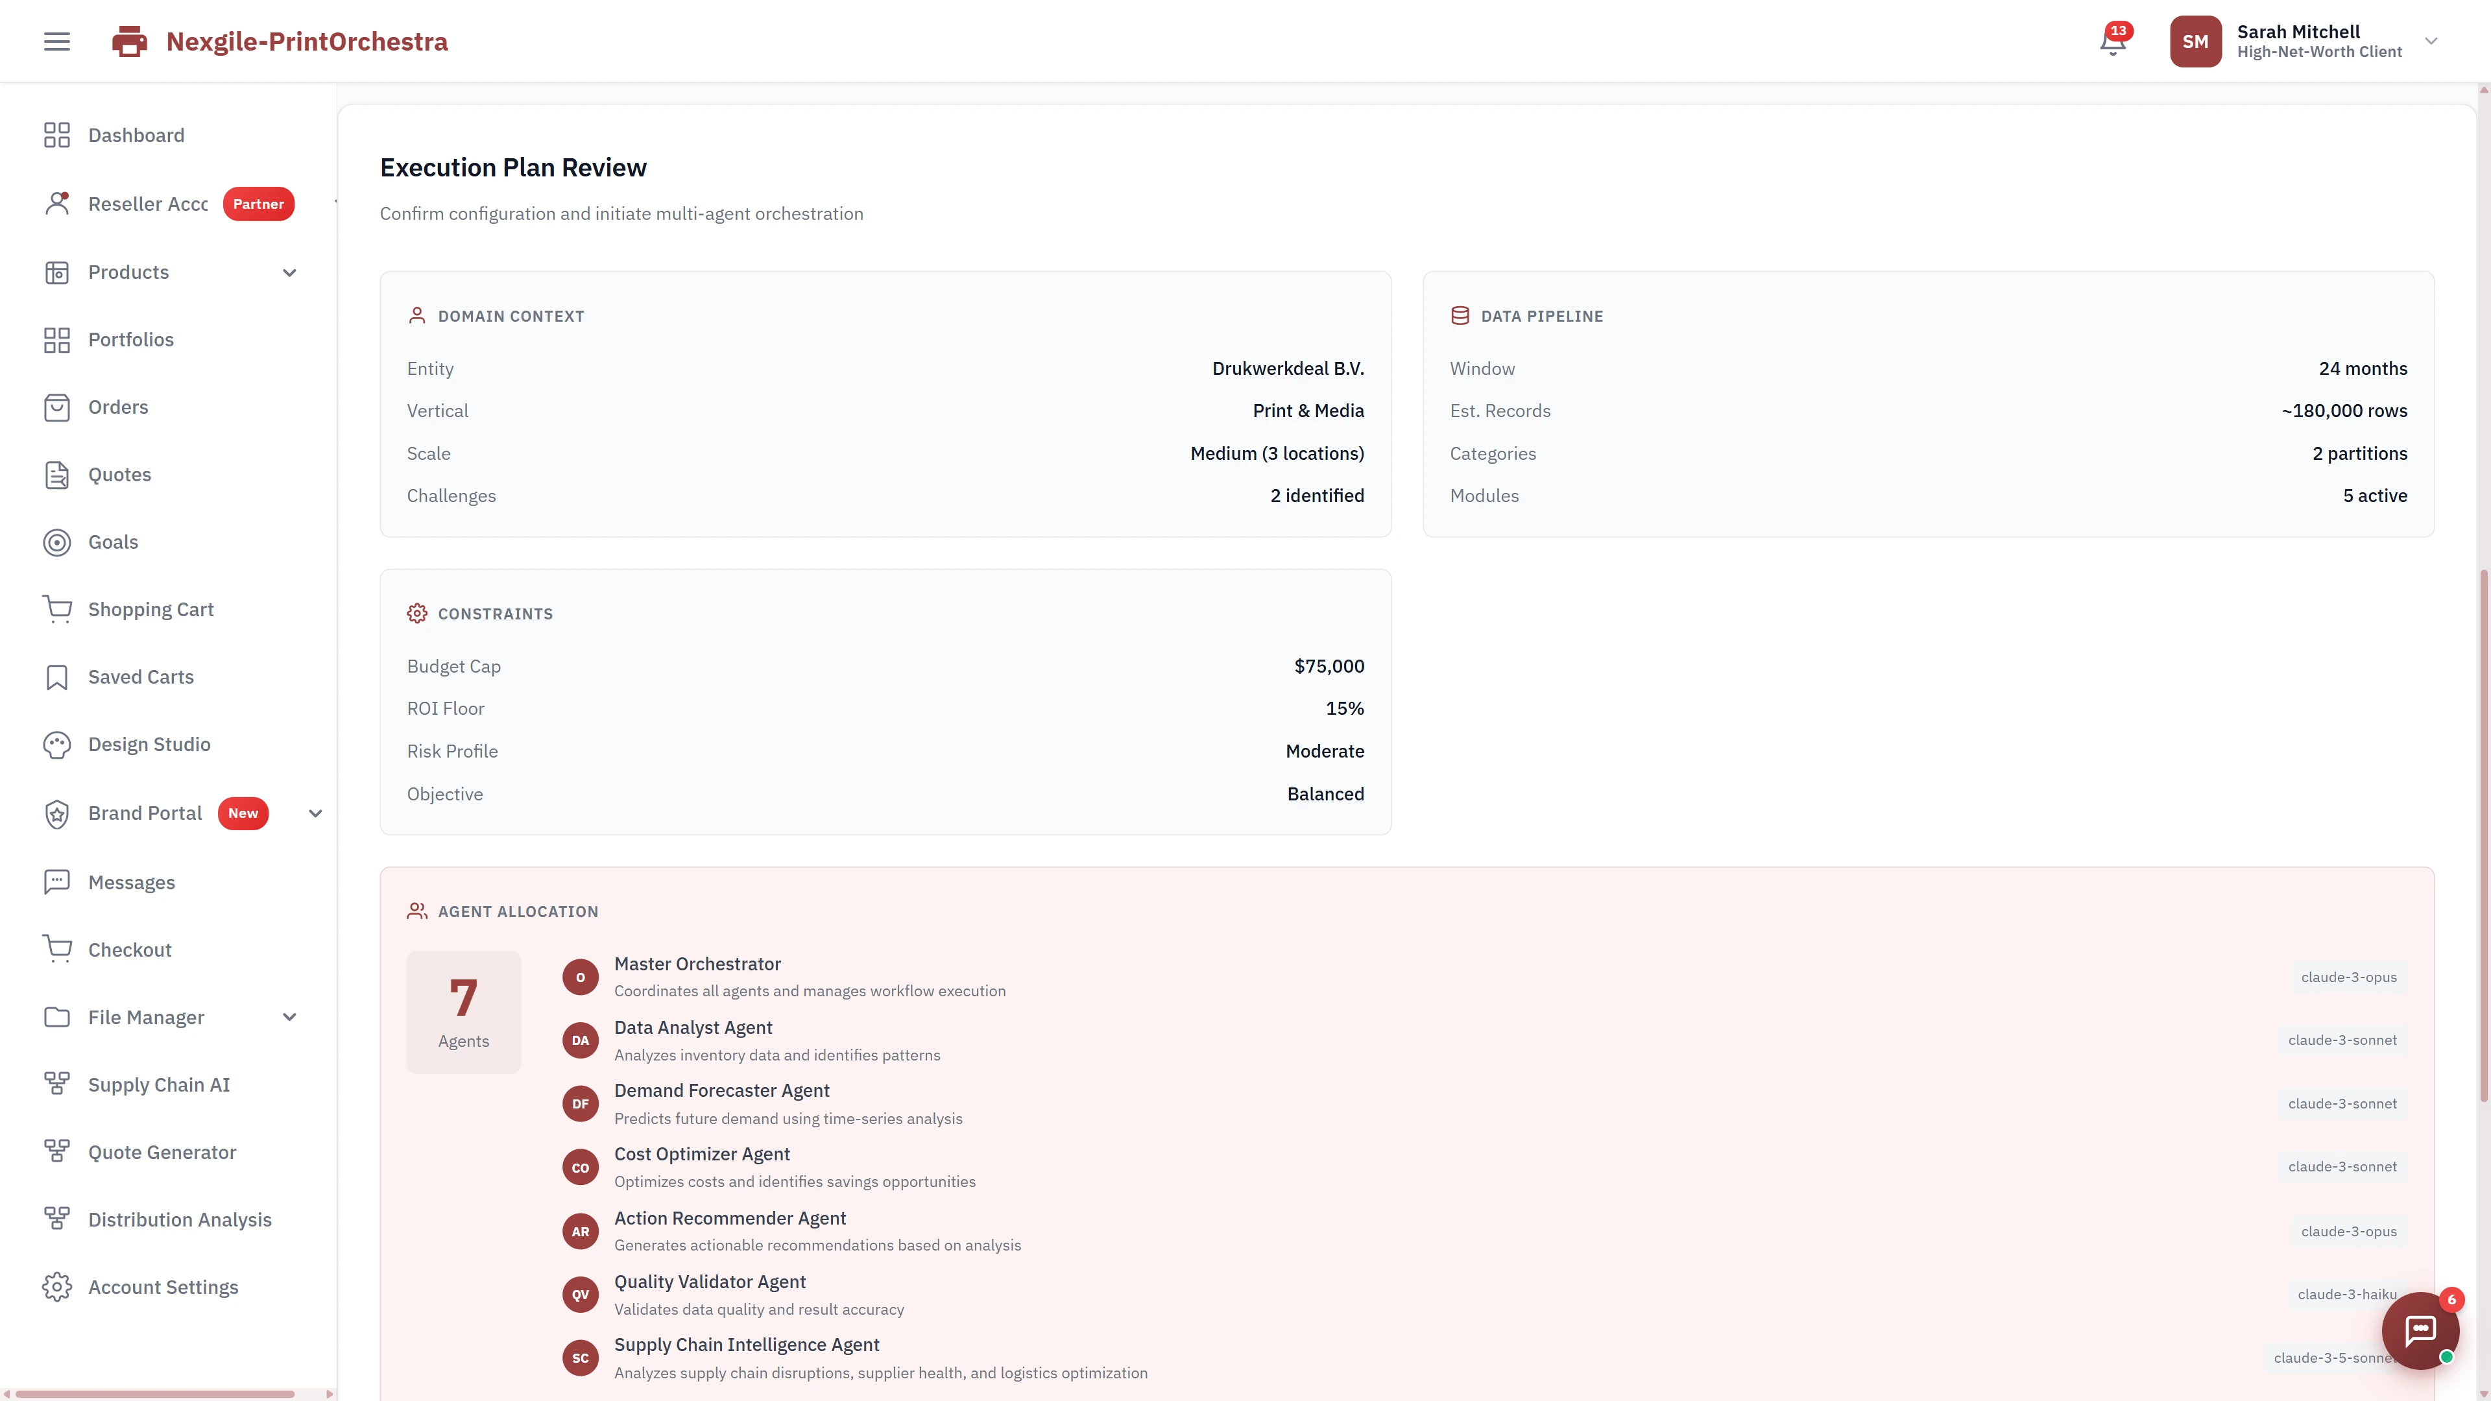2491x1401 pixels.
Task: Click the Partner badge on Reseller Account
Action: pyautogui.click(x=258, y=204)
